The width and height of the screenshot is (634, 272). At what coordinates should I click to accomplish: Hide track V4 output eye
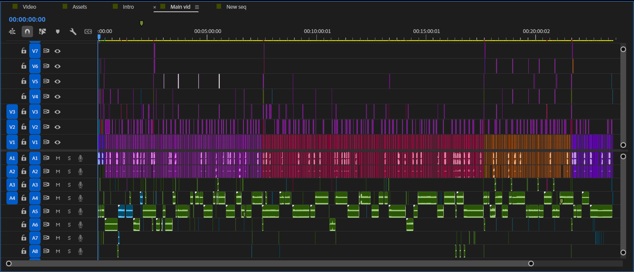(x=58, y=97)
